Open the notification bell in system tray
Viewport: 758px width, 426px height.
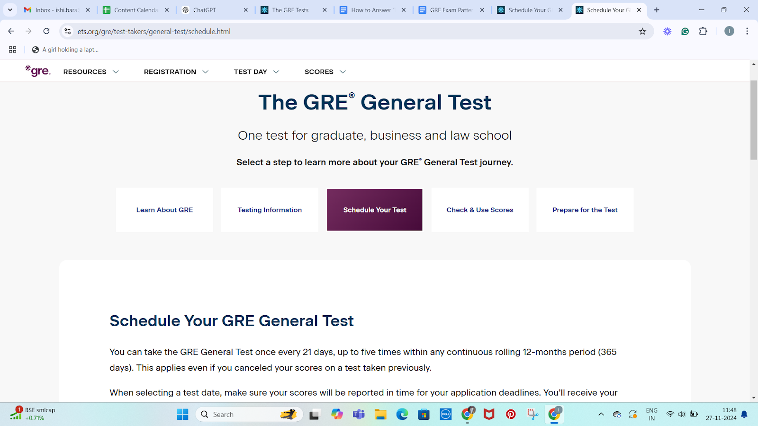744,415
